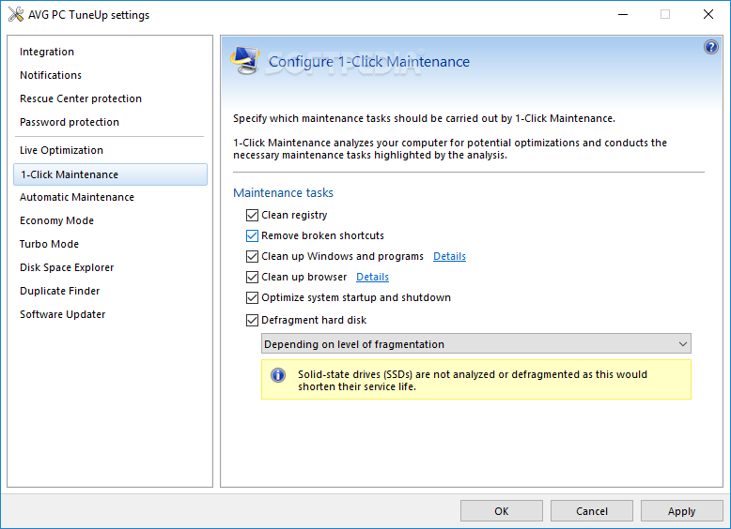Screen dimensions: 731x529
Task: Toggle Remove broken shortcuts checkbox
Action: [252, 235]
